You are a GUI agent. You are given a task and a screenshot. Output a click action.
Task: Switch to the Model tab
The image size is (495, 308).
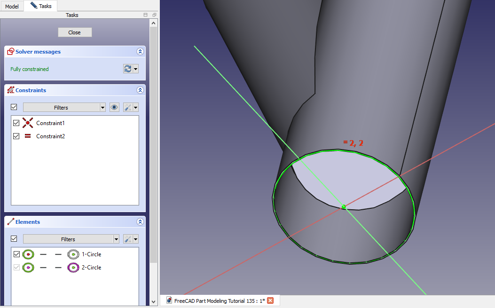pos(12,7)
